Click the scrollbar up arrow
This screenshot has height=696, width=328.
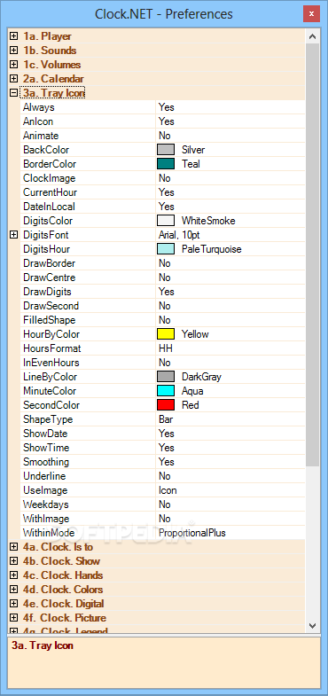coord(312,36)
